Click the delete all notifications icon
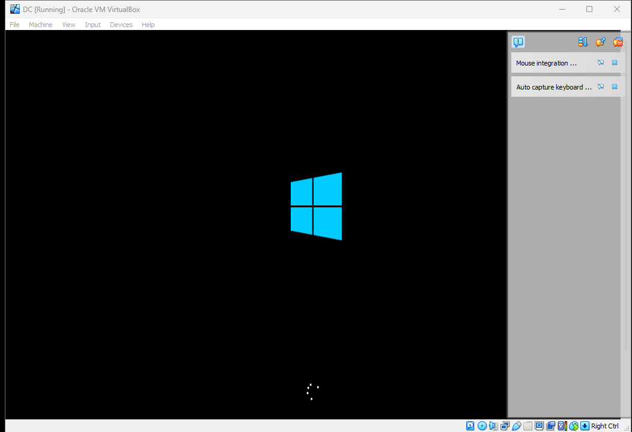The width and height of the screenshot is (632, 432). (618, 42)
